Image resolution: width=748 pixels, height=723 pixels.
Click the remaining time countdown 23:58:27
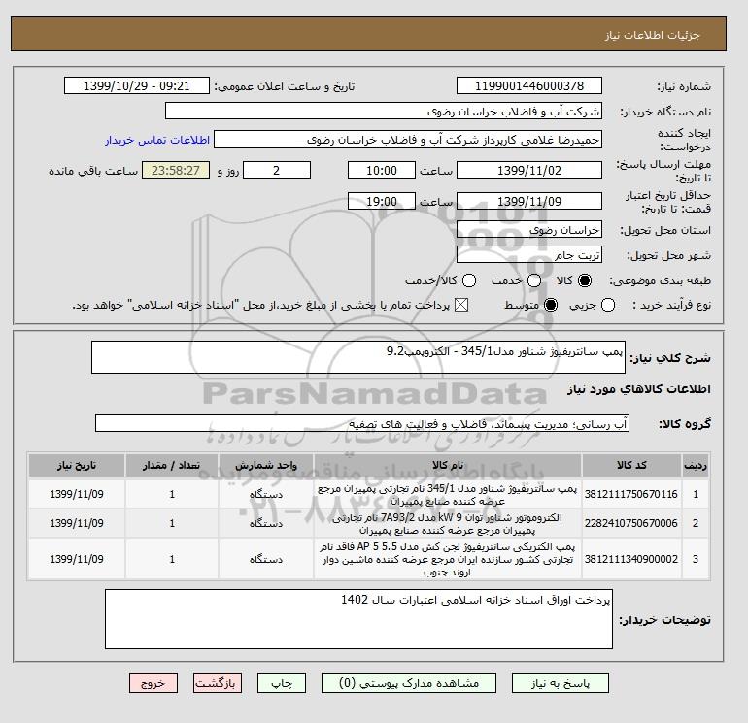click(x=176, y=170)
